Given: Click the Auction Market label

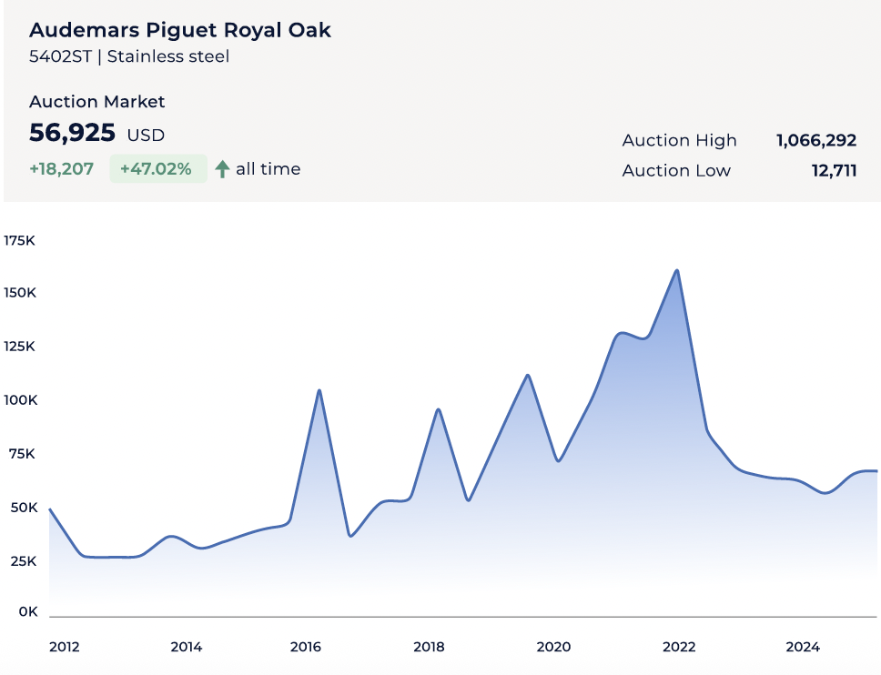Looking at the screenshot, I should pyautogui.click(x=96, y=102).
